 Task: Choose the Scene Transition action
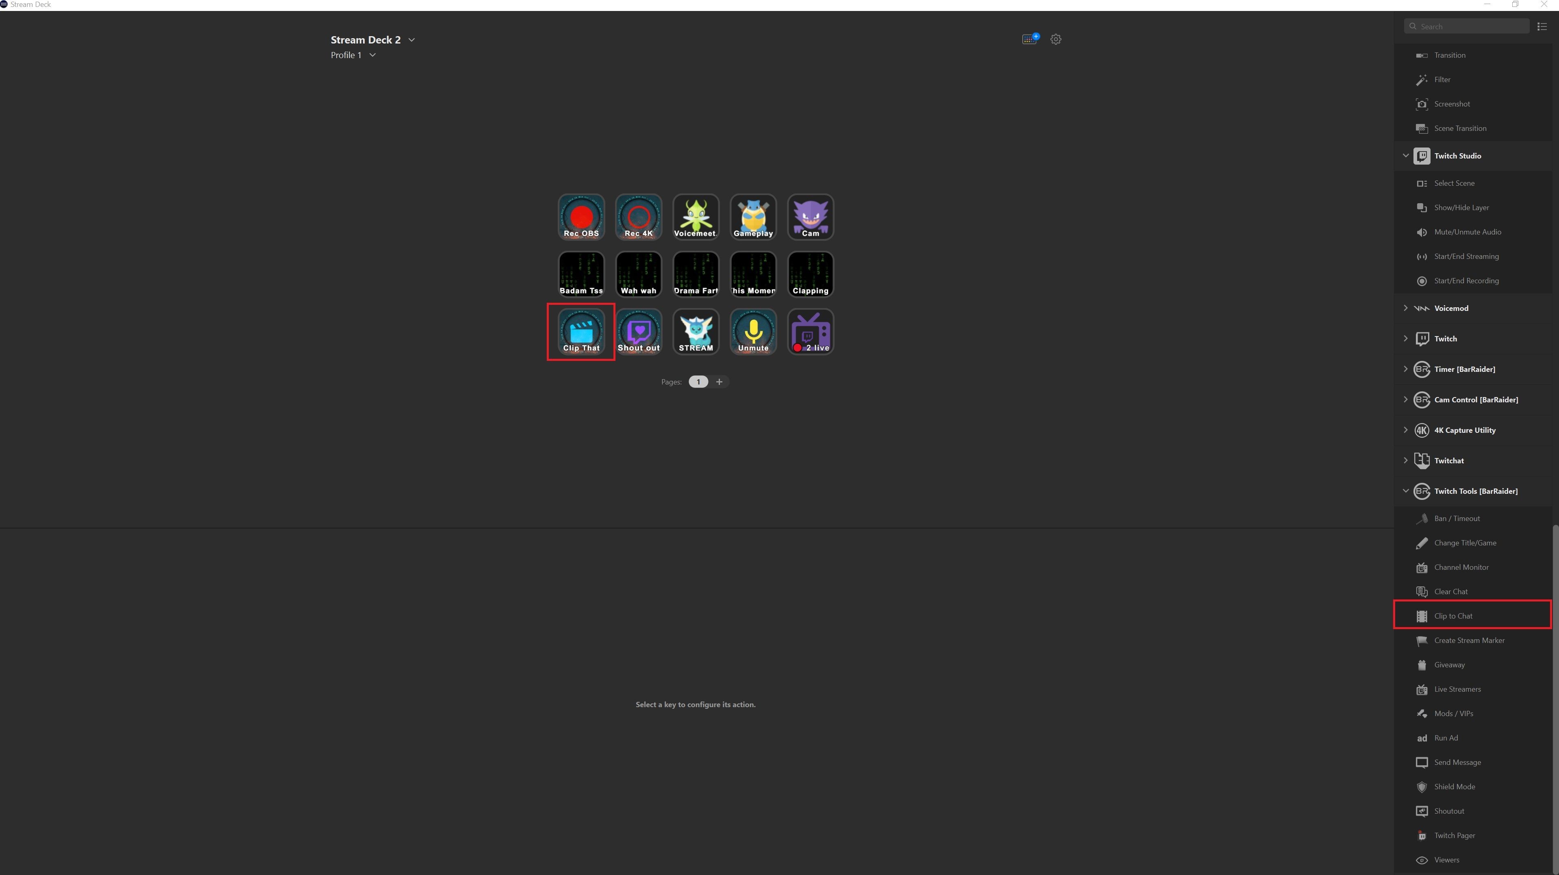[1473, 128]
